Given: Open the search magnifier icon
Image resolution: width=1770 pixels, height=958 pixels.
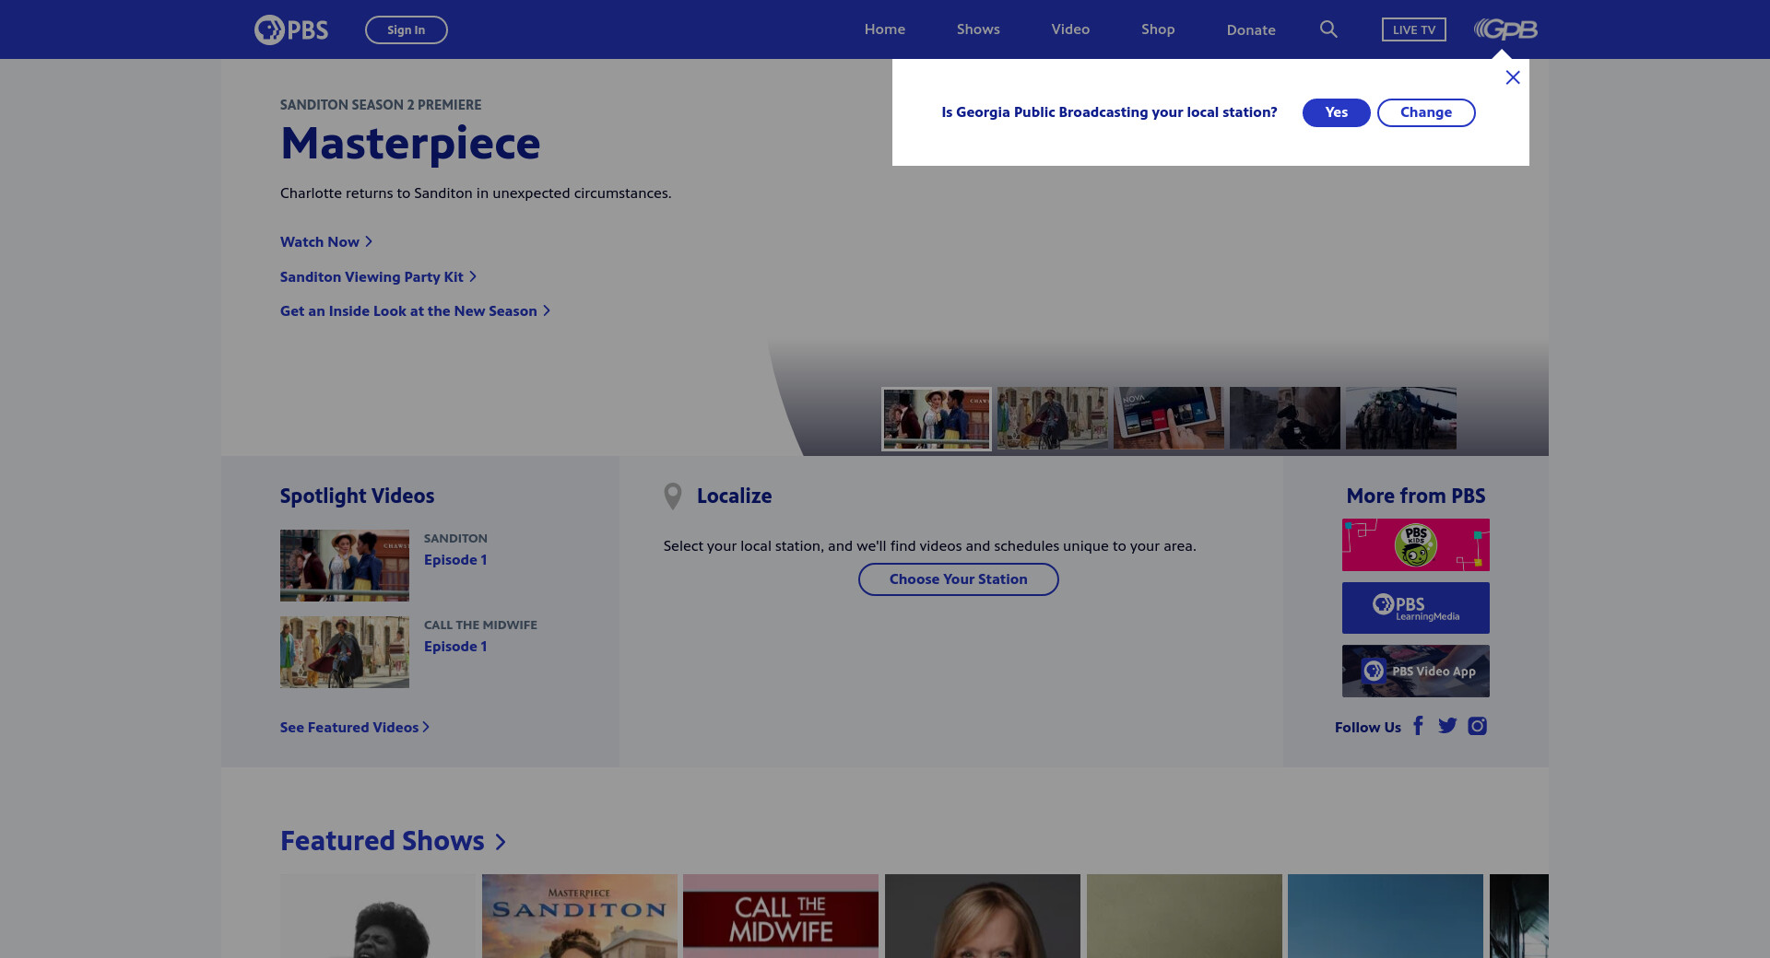Looking at the screenshot, I should click(1328, 29).
